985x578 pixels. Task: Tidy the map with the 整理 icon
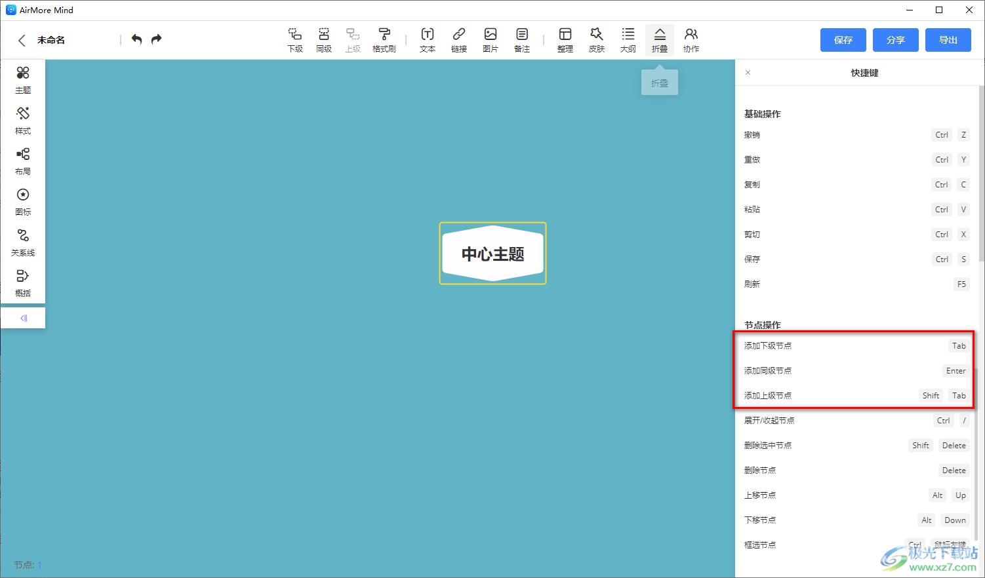(x=565, y=40)
